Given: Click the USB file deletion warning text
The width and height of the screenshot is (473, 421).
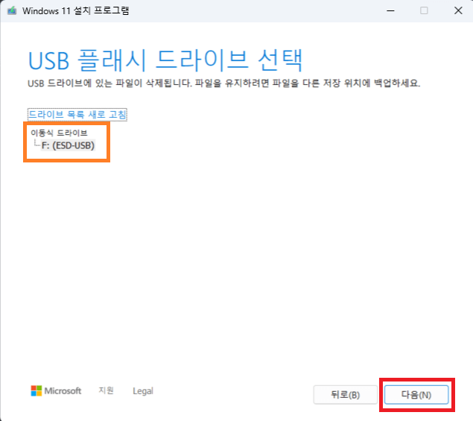Looking at the screenshot, I should click(223, 83).
